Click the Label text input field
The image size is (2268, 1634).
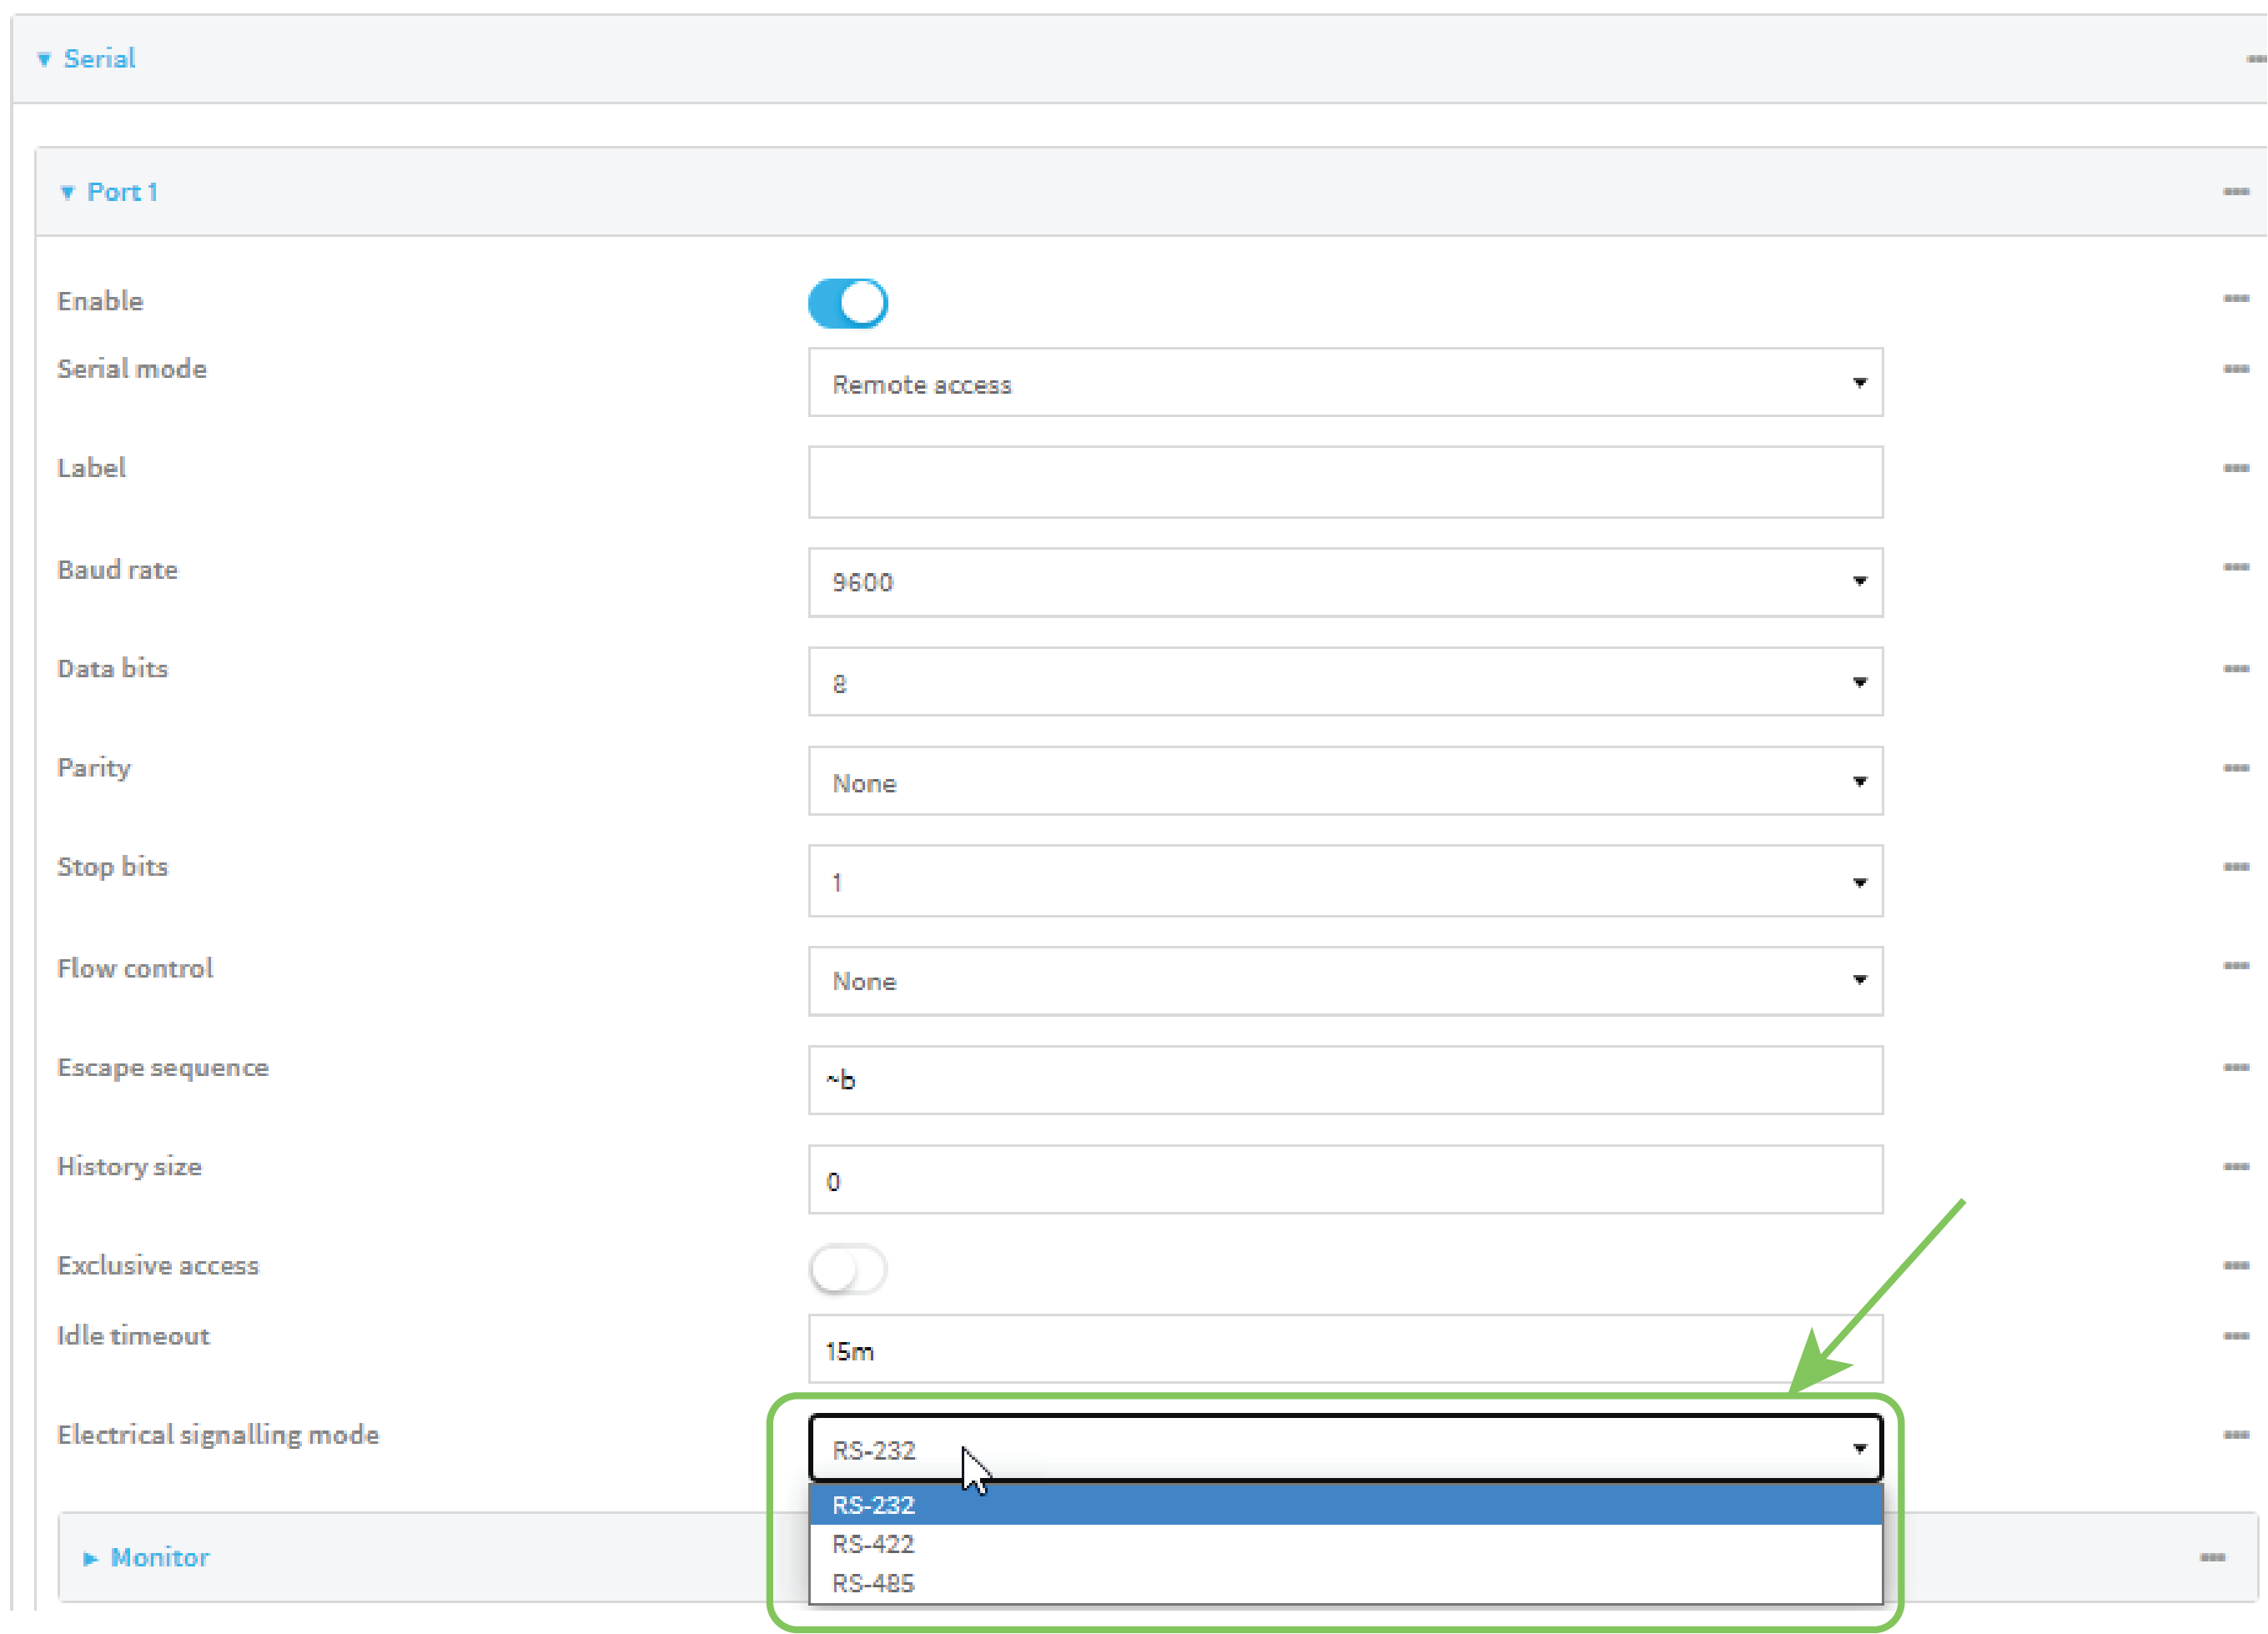click(x=1344, y=483)
